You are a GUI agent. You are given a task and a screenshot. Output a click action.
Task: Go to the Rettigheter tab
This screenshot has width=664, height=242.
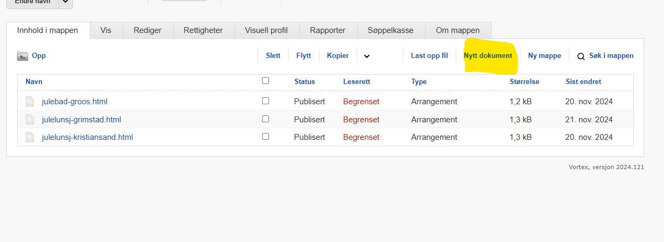[x=203, y=30]
